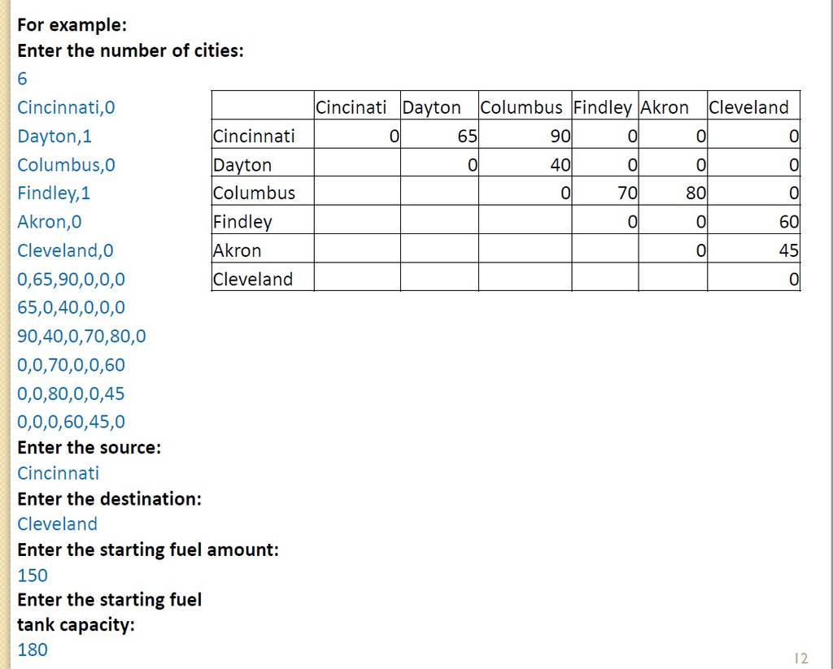Click the 'Dayton,1' input line
Screen dimensions: 833x669
55,137
